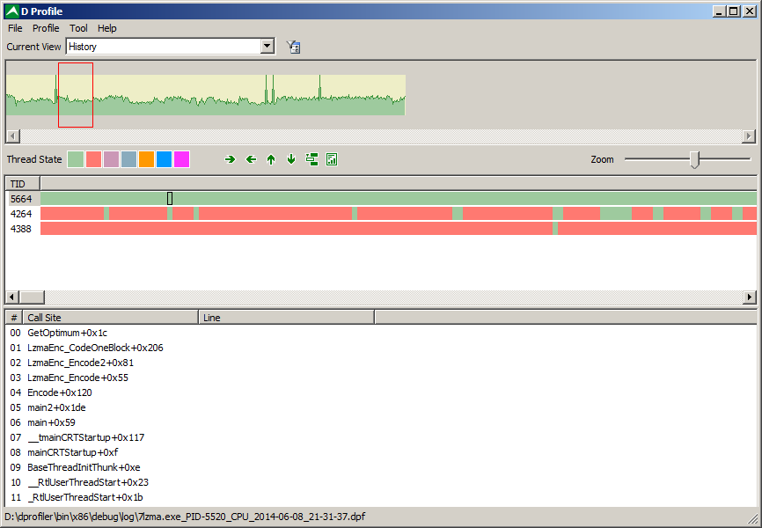Click overview graph scrollbar left arrow

tap(13, 136)
